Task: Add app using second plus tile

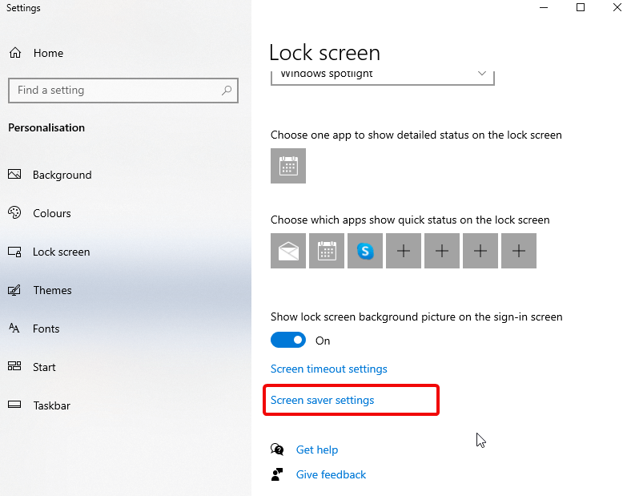Action: 442,251
